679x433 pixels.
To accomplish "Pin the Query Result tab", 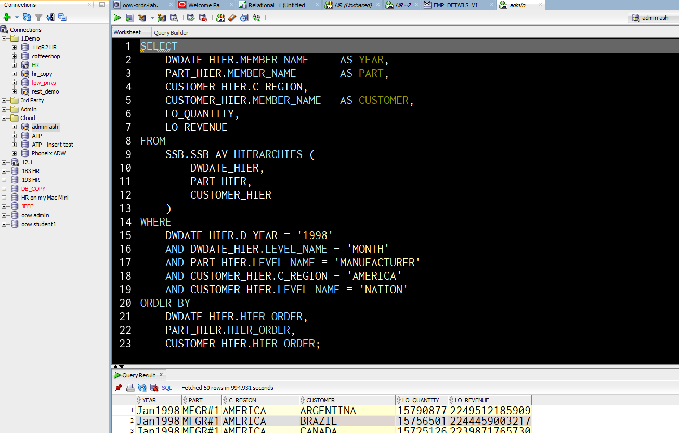I will [118, 388].
